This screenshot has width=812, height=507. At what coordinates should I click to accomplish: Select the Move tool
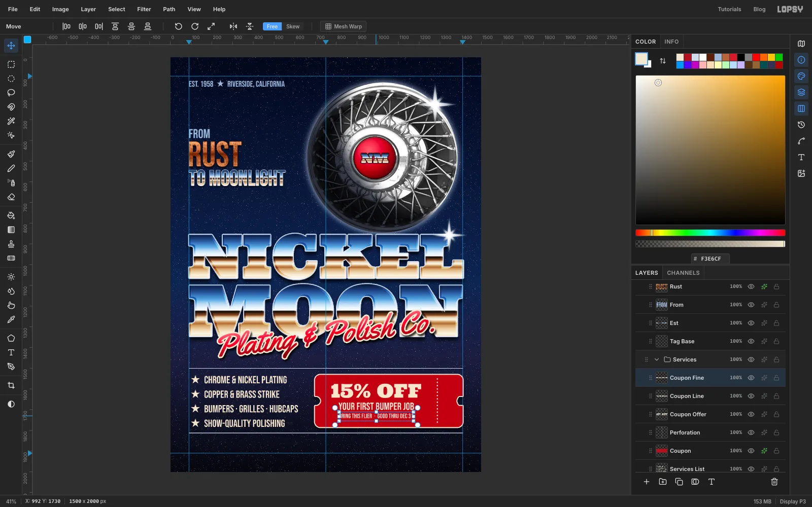point(11,46)
